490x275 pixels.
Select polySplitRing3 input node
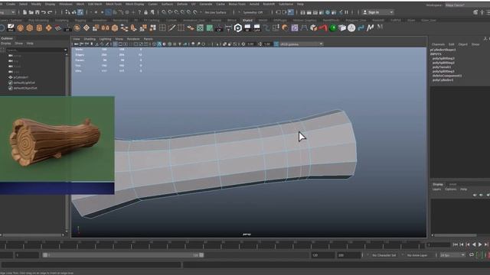443,58
